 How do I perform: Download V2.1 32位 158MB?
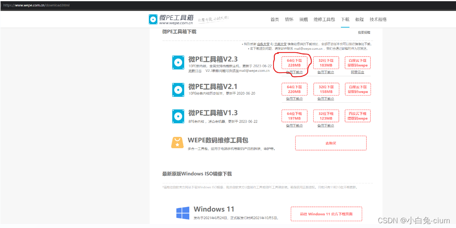pos(326,90)
